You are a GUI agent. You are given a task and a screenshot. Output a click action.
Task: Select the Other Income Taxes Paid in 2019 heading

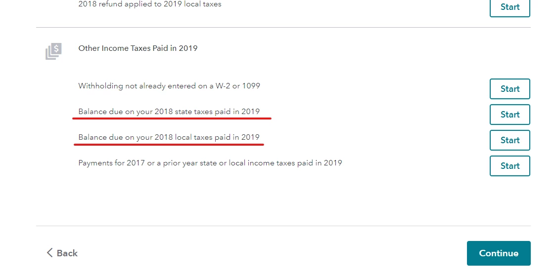pyautogui.click(x=138, y=48)
